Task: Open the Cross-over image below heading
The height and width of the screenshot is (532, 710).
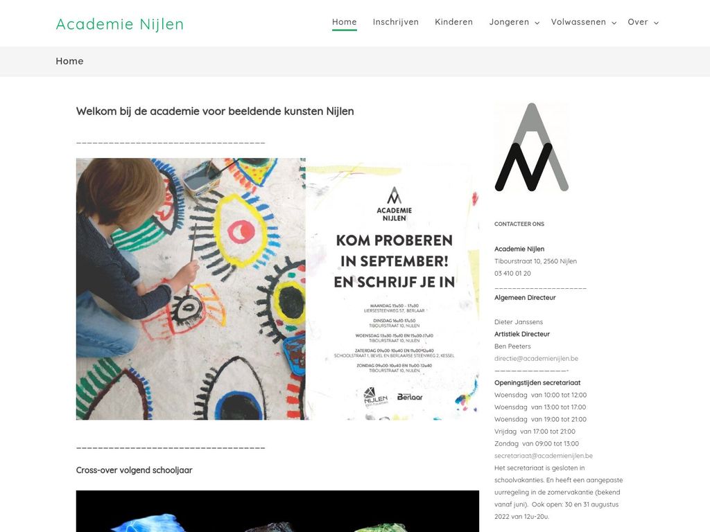Action: click(x=277, y=511)
